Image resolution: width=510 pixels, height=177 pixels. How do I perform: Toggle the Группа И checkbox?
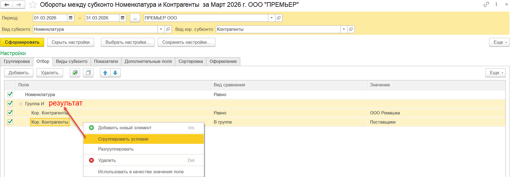(x=10, y=103)
